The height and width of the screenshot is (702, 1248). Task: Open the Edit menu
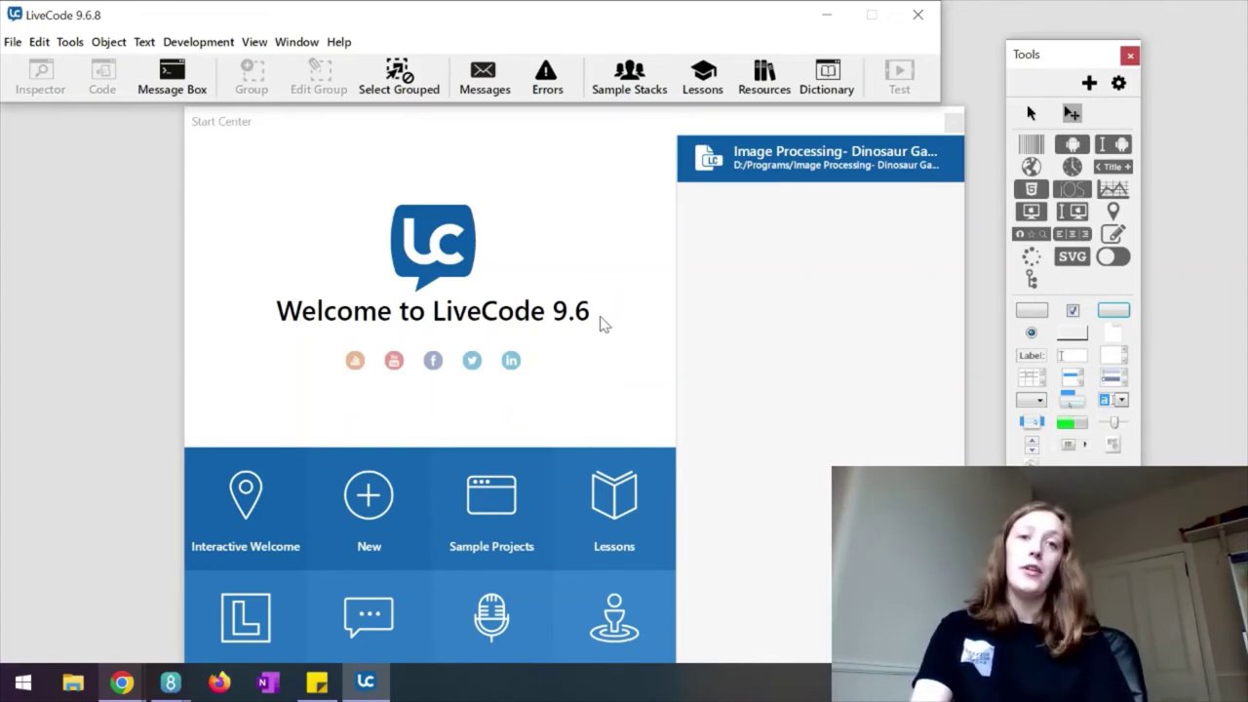click(39, 42)
